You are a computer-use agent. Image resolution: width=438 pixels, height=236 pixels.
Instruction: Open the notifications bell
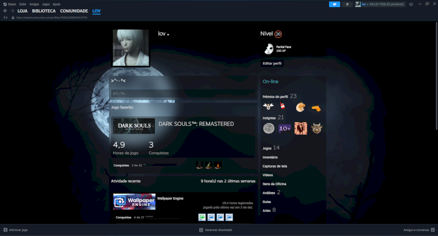tap(347, 4)
